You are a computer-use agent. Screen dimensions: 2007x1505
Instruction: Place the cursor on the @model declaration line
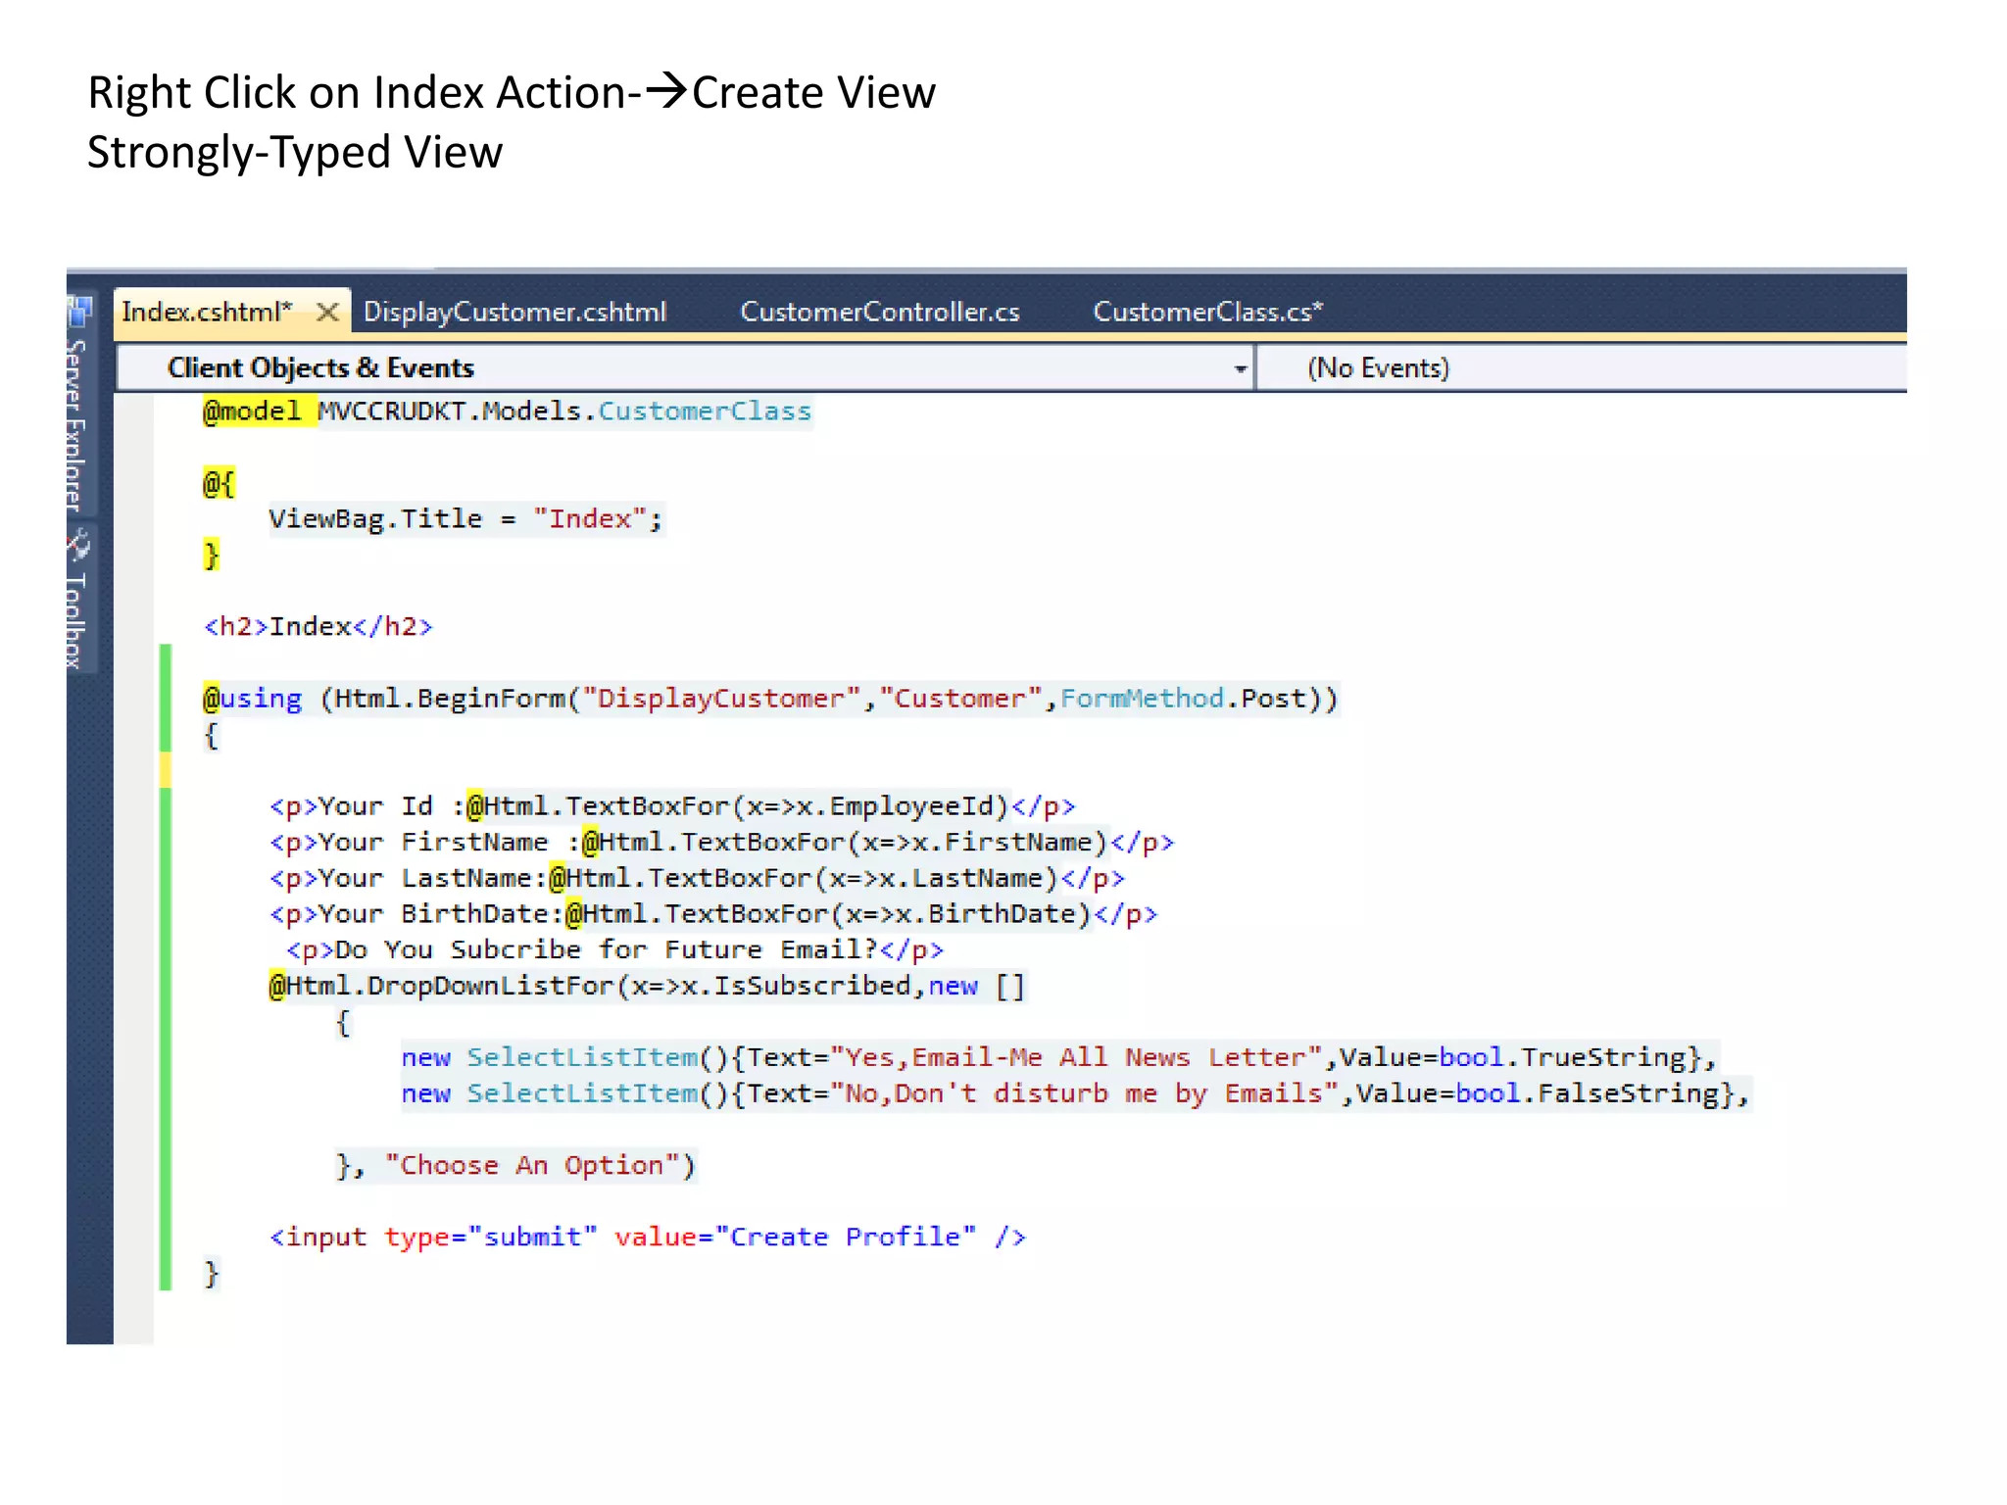[507, 412]
